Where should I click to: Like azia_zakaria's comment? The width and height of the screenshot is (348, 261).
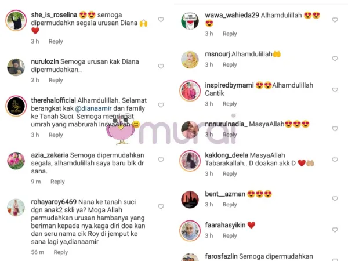point(161,159)
